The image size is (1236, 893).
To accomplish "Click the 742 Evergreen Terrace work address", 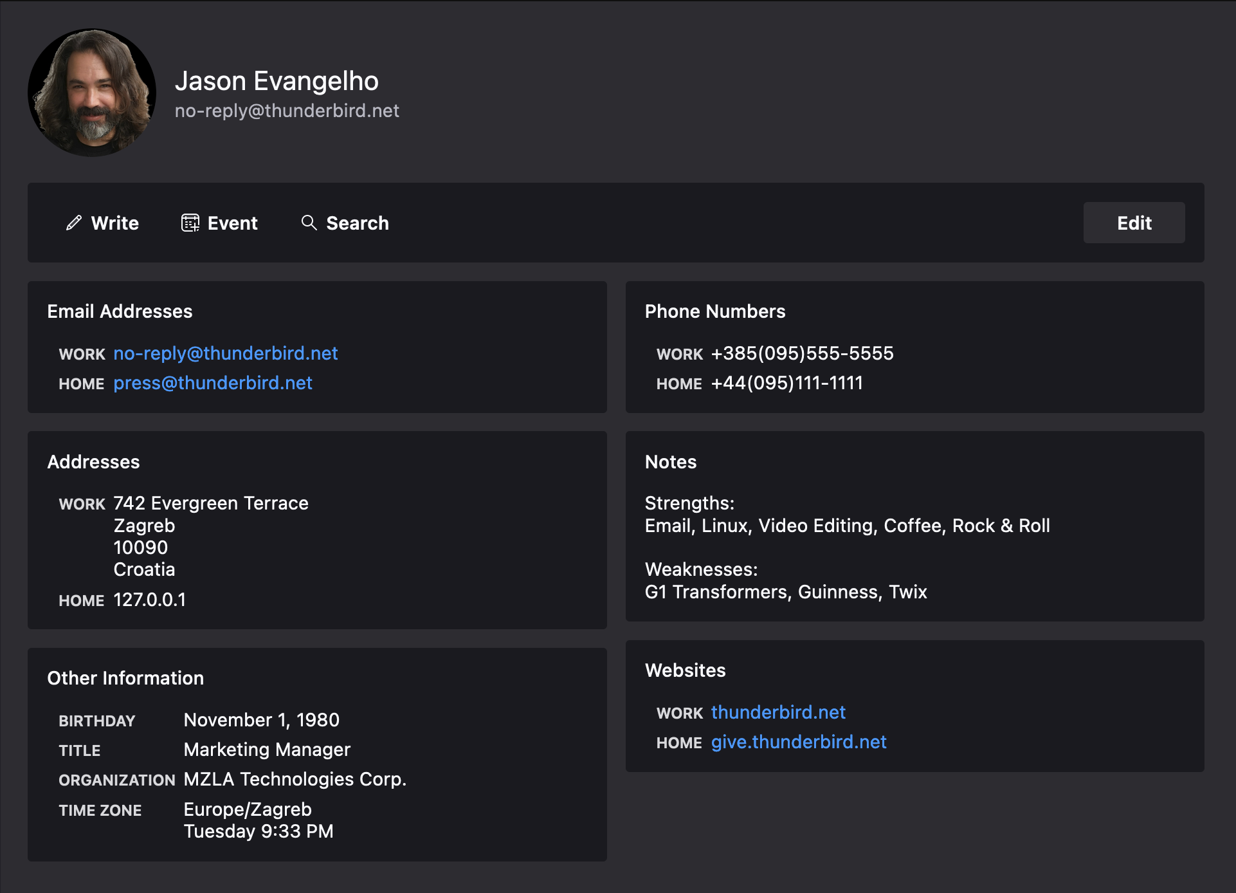I will (x=211, y=503).
